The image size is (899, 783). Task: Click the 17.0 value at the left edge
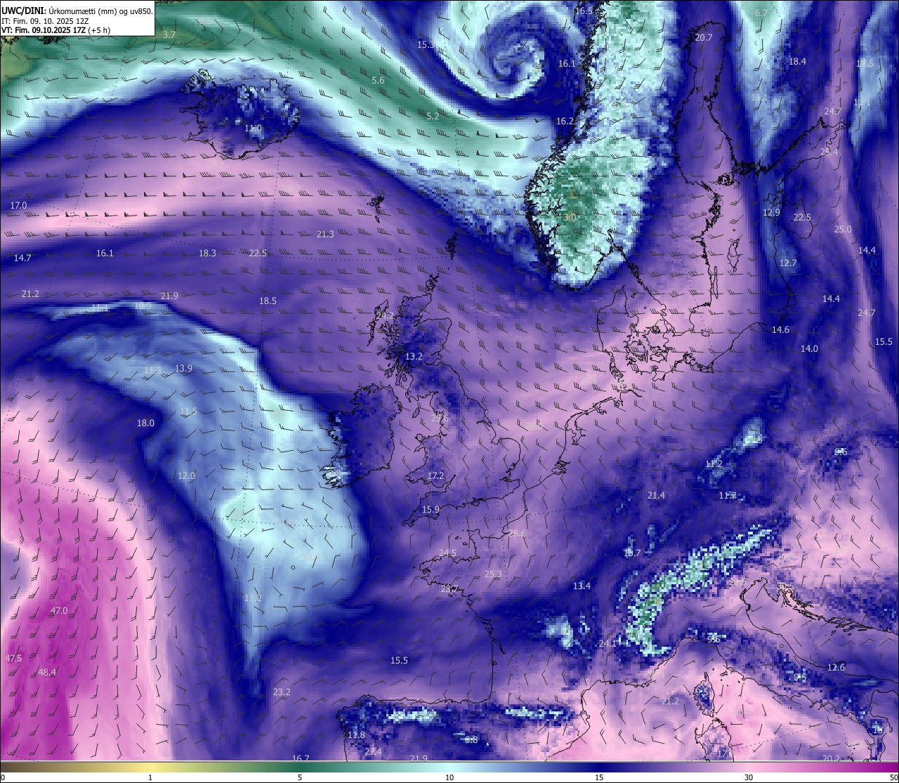19,204
